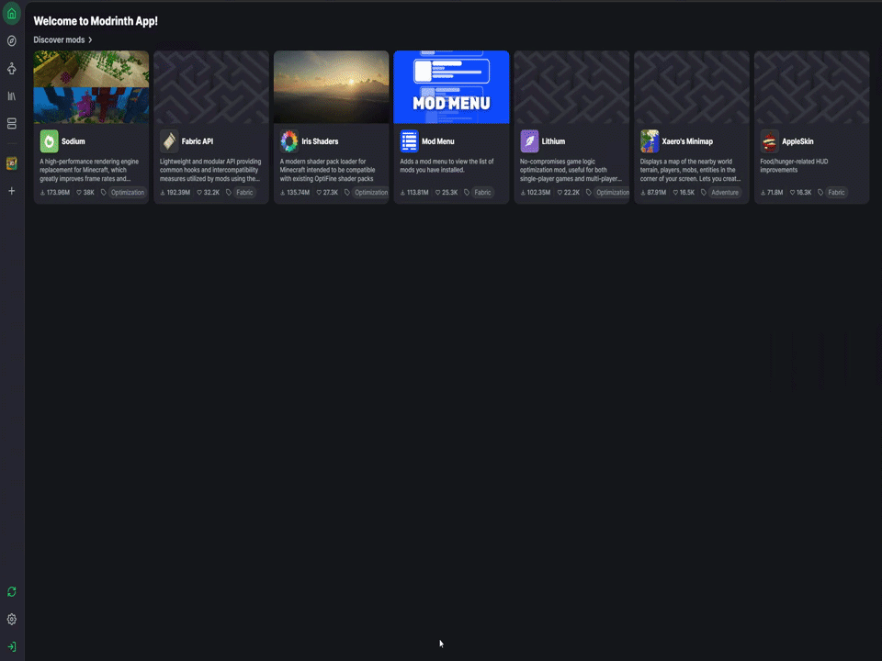Click Sodium's 38K followers count

click(x=85, y=192)
